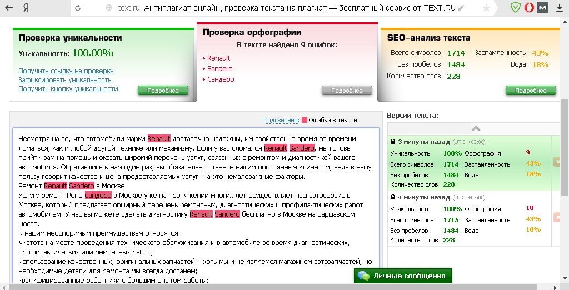Click Орфография 10 in older version
Viewport: 569px width, 290px height.
click(530, 208)
